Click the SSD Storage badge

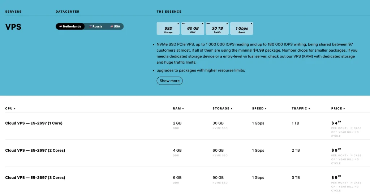[x=168, y=28]
